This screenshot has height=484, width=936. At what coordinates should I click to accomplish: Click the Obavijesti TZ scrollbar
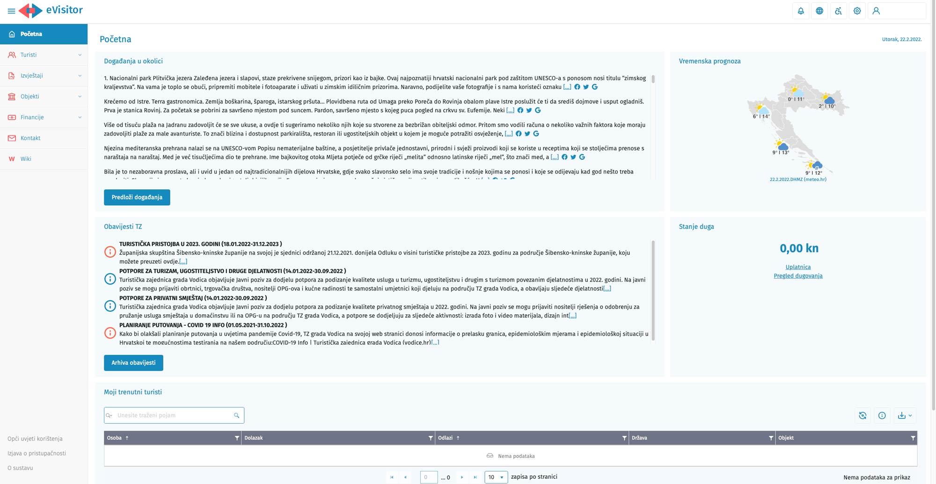tap(653, 290)
